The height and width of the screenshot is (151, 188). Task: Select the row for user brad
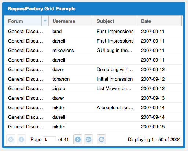click(93, 31)
